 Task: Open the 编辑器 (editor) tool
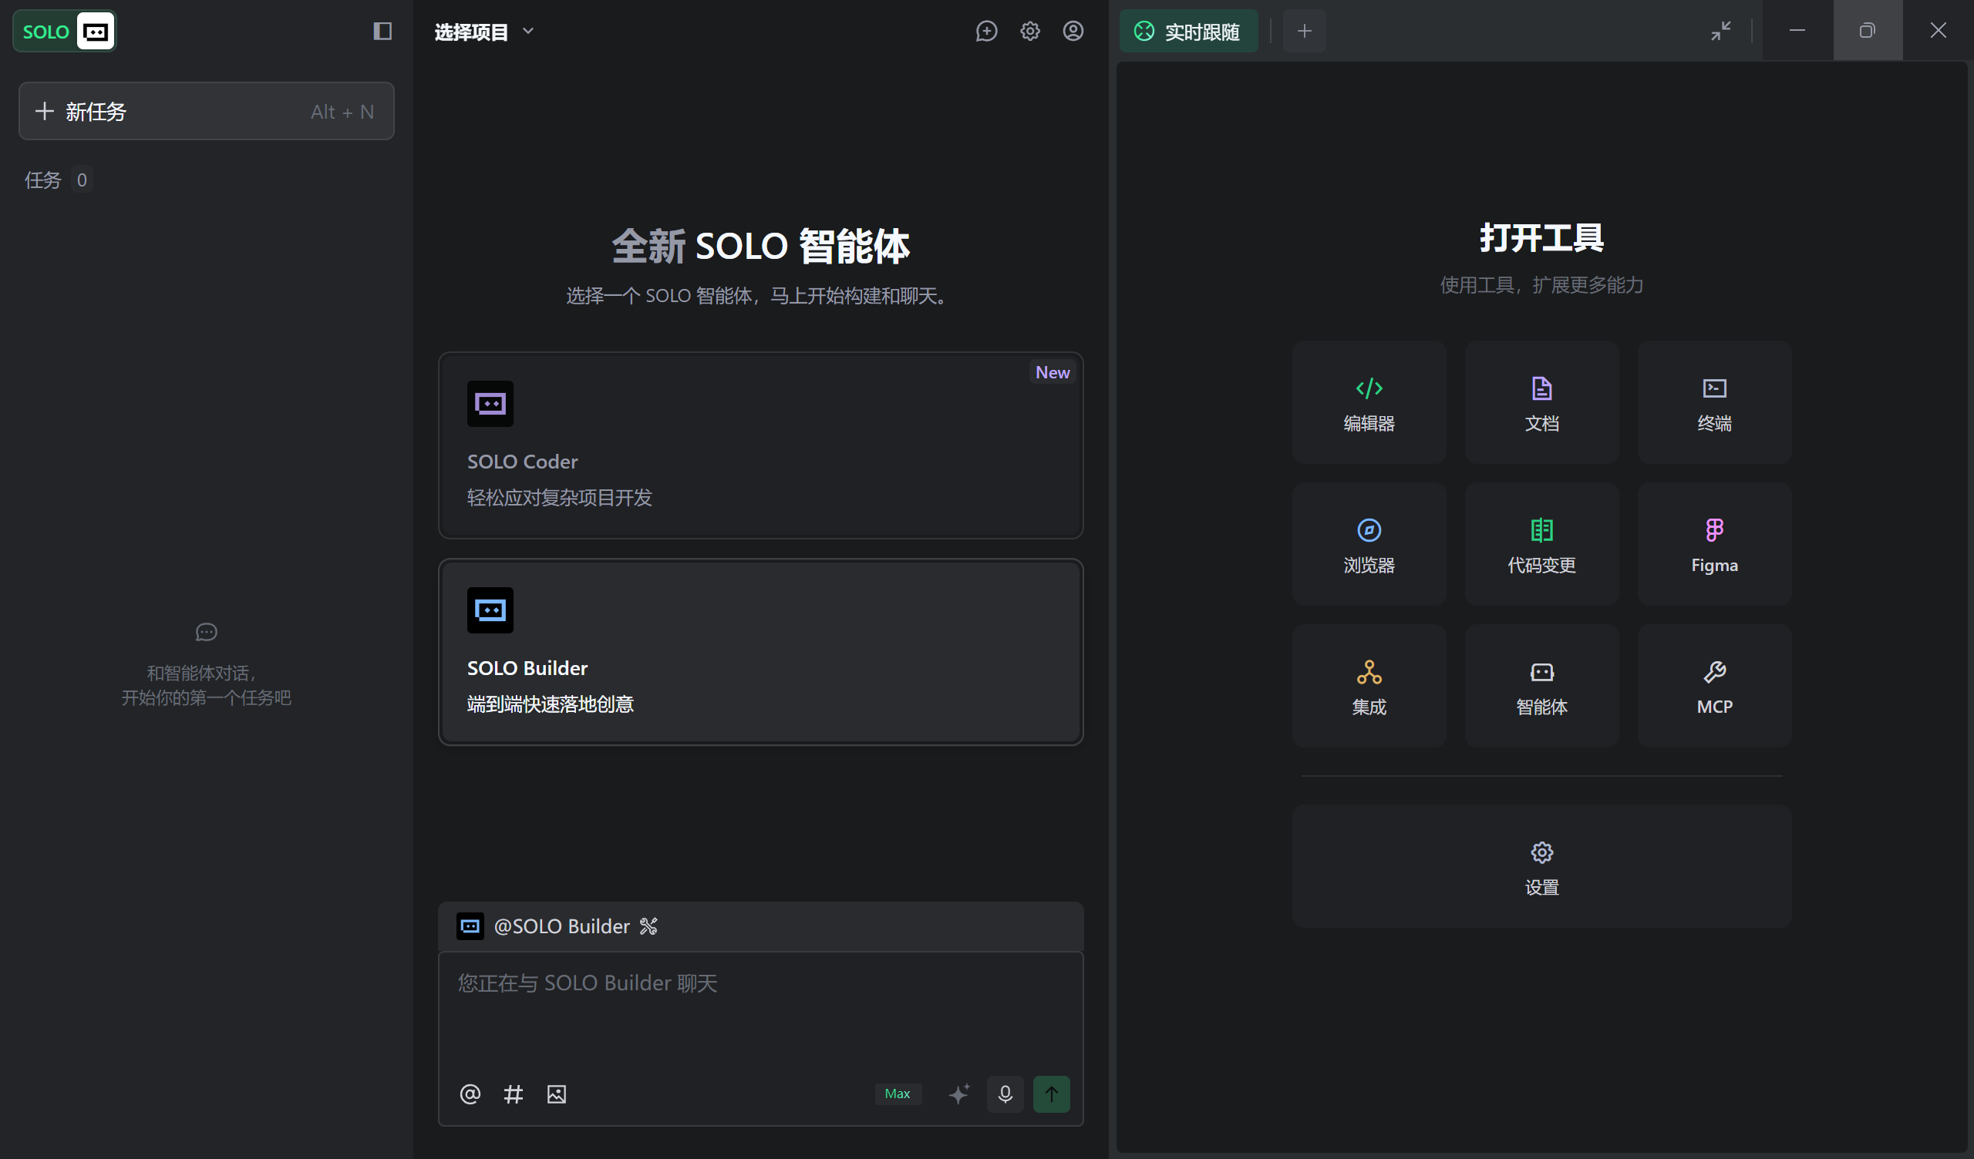1369,402
